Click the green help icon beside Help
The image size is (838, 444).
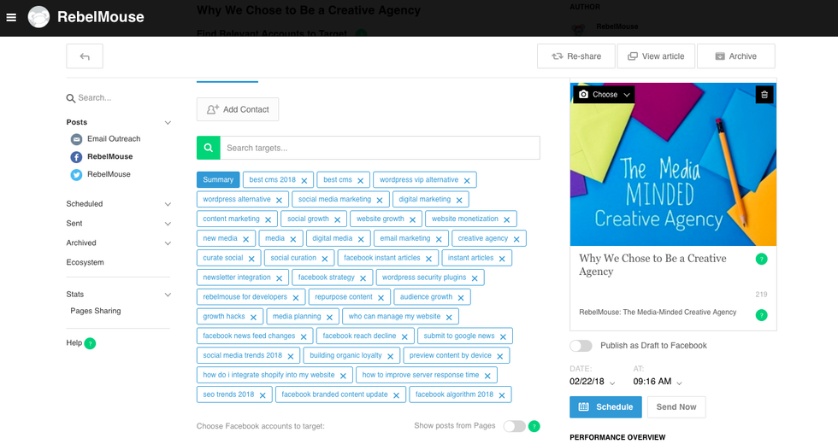tap(90, 343)
